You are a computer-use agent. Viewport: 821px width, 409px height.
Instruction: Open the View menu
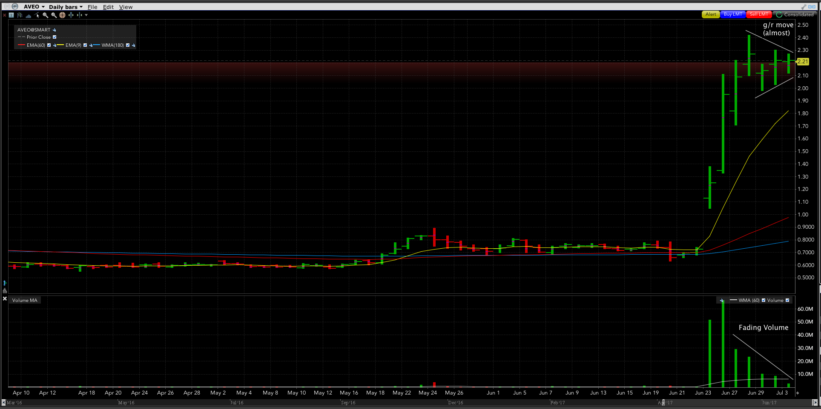coord(126,7)
